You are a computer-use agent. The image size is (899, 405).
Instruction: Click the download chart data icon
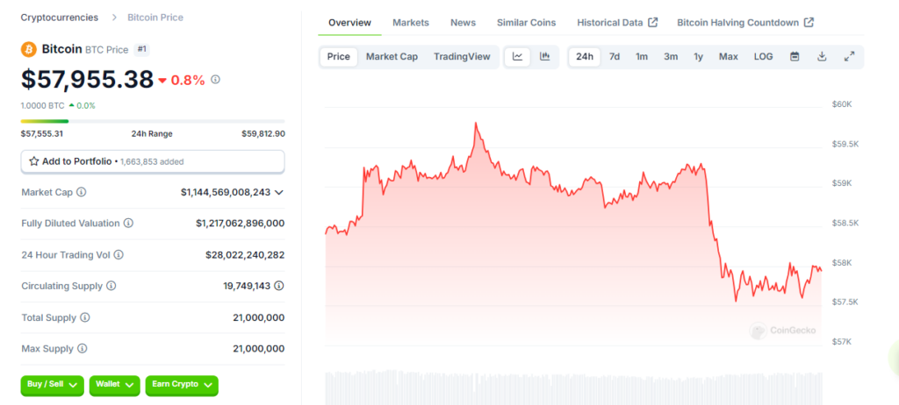coord(822,57)
